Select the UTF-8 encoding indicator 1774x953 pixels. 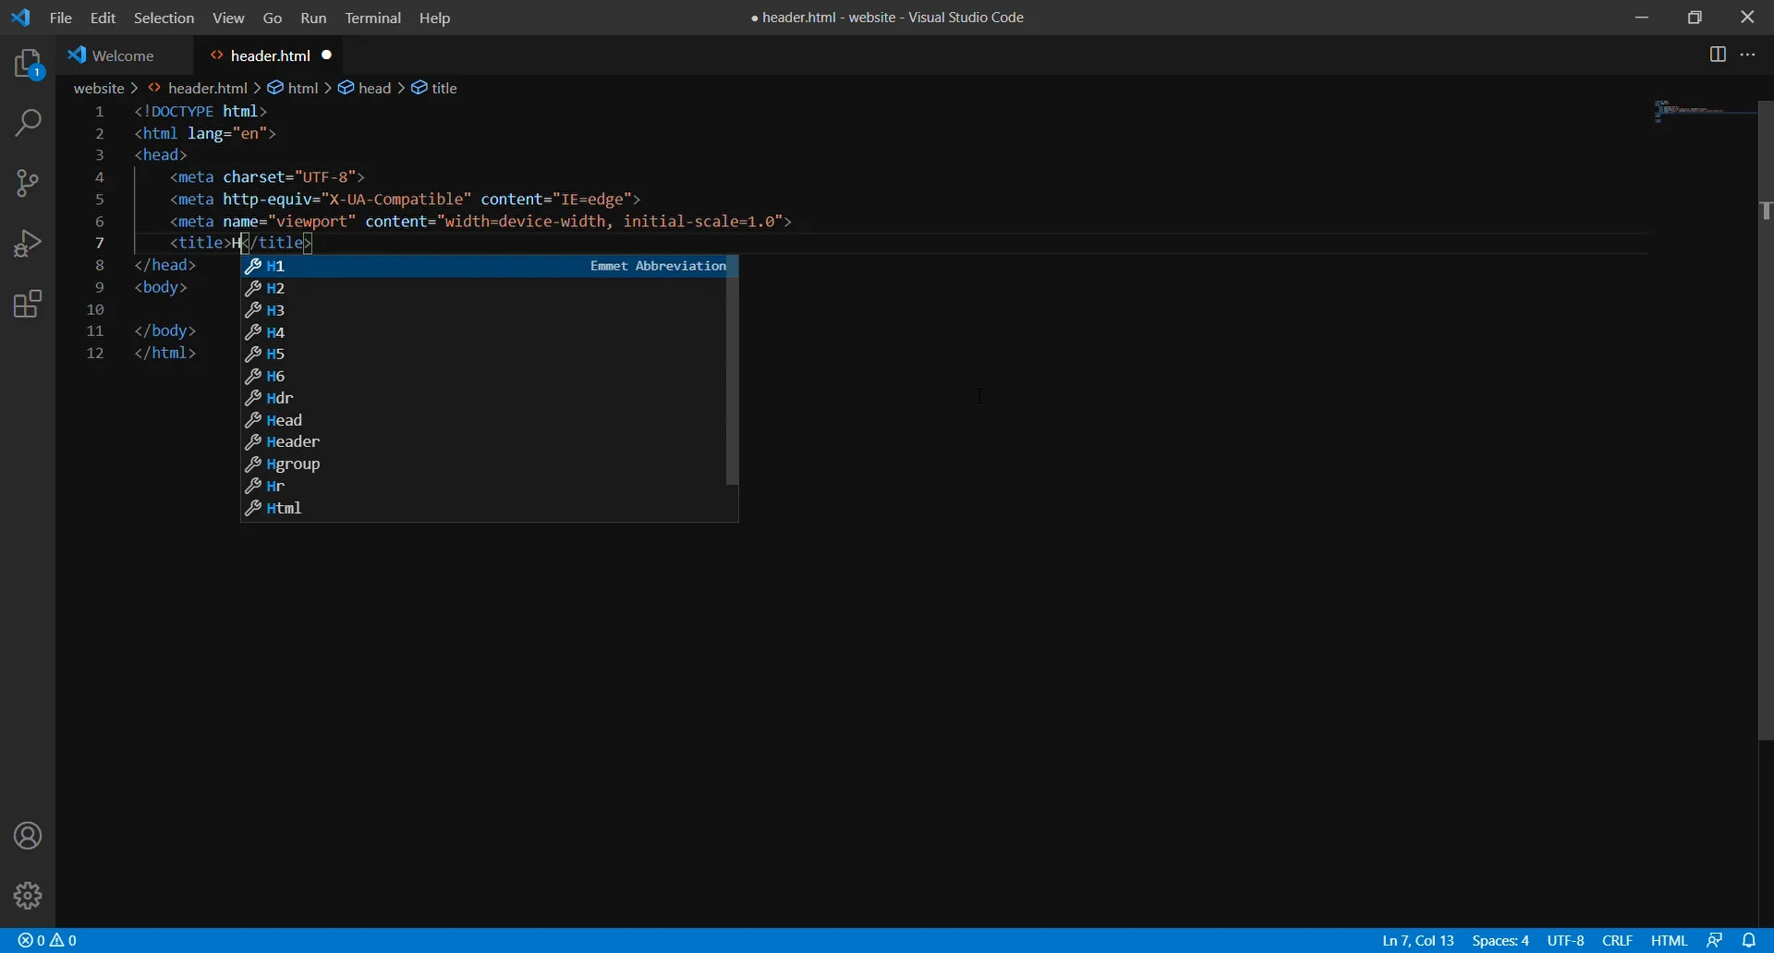coord(1565,940)
